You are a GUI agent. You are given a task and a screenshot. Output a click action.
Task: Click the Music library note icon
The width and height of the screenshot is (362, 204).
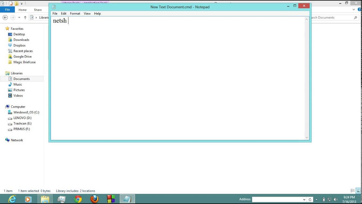(x=10, y=84)
